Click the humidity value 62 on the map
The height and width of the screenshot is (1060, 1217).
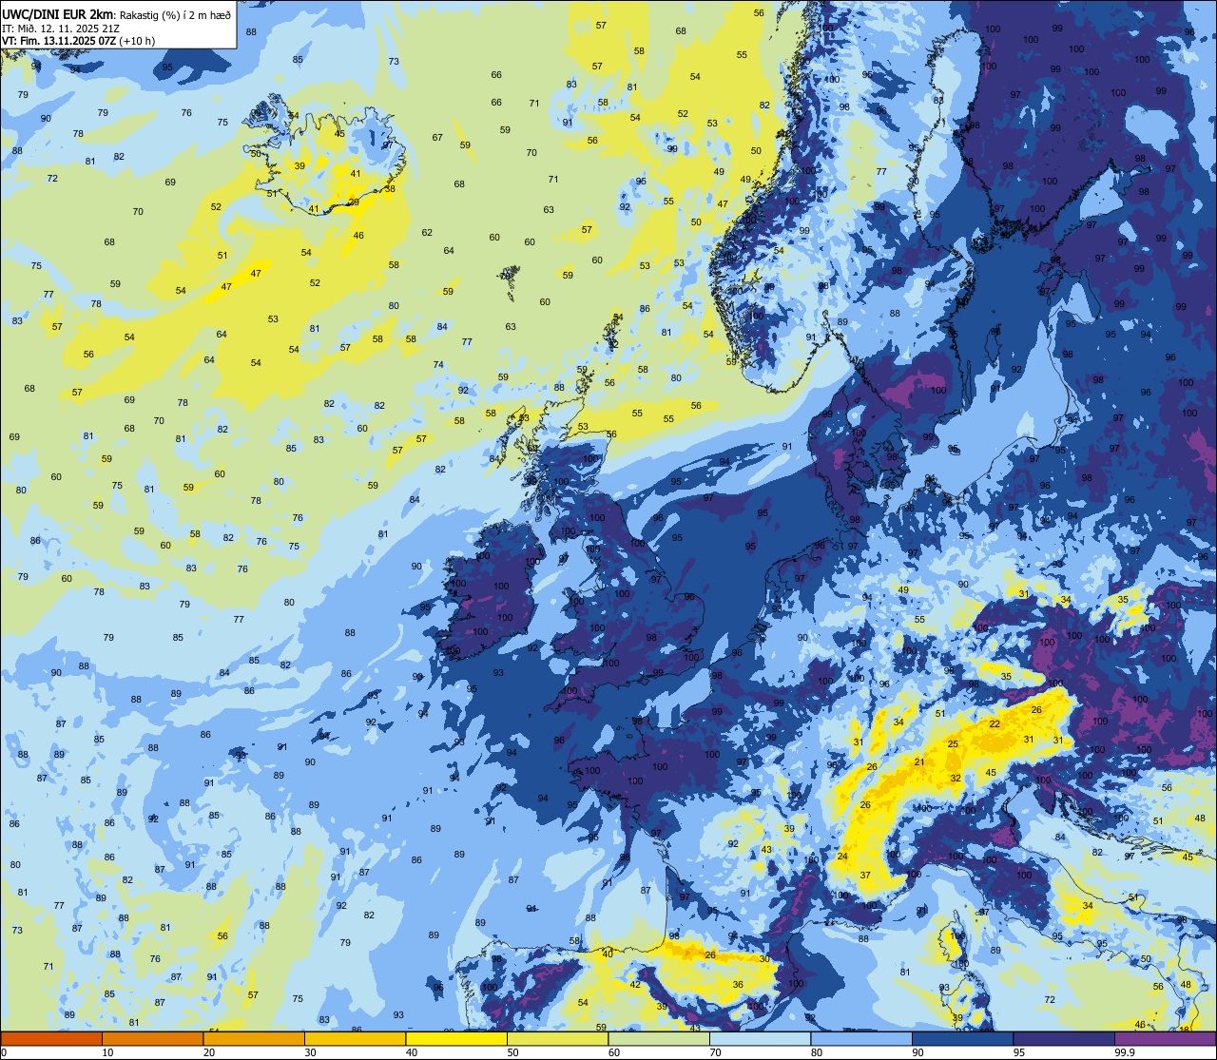pyautogui.click(x=427, y=233)
